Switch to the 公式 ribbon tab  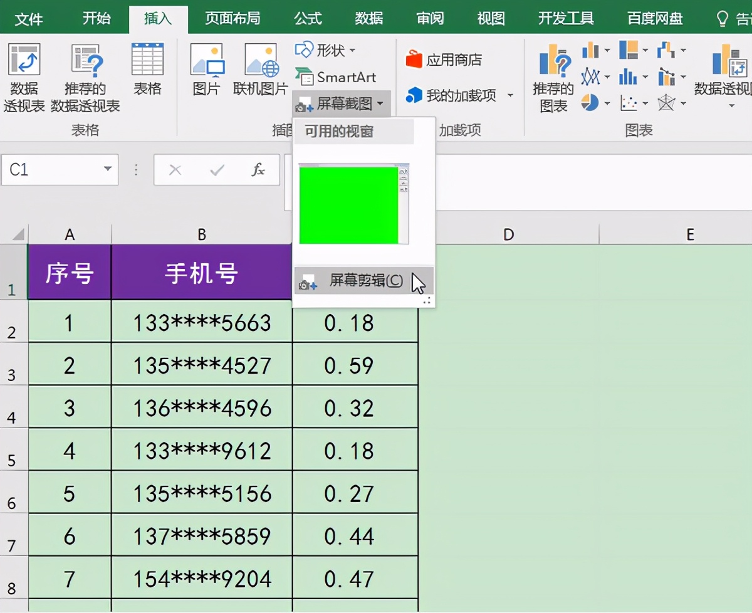pos(308,19)
